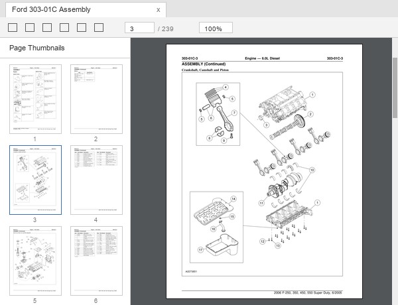Screen dimensions: 398x305
Task: Click callout 4 on piston rings
Action: 226,88
